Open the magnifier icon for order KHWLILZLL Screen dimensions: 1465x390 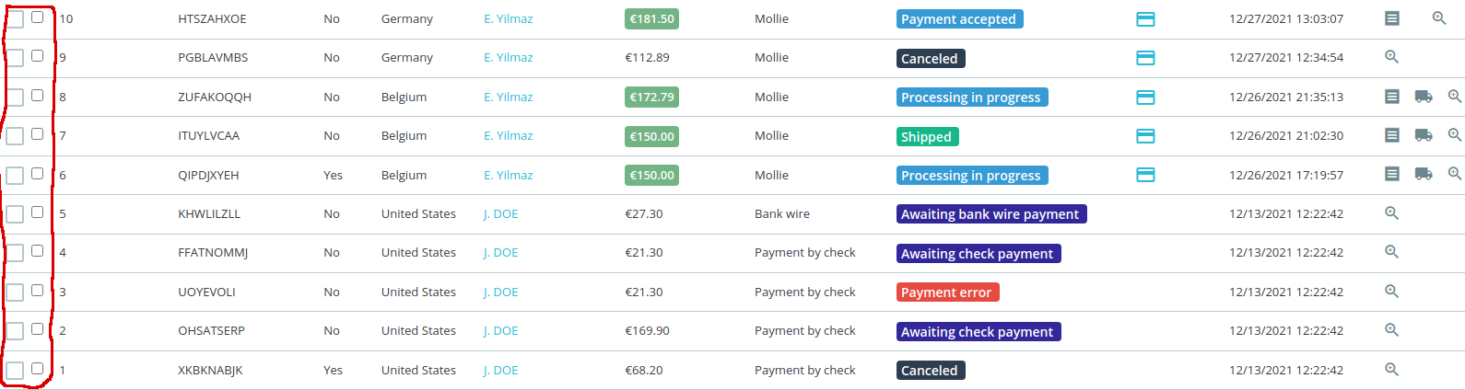point(1391,213)
